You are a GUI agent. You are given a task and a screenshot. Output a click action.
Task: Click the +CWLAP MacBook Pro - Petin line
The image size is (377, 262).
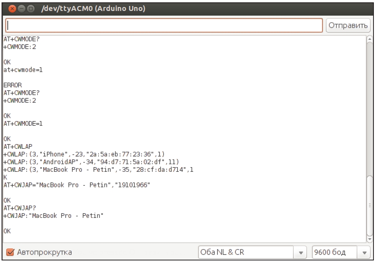tap(98, 169)
